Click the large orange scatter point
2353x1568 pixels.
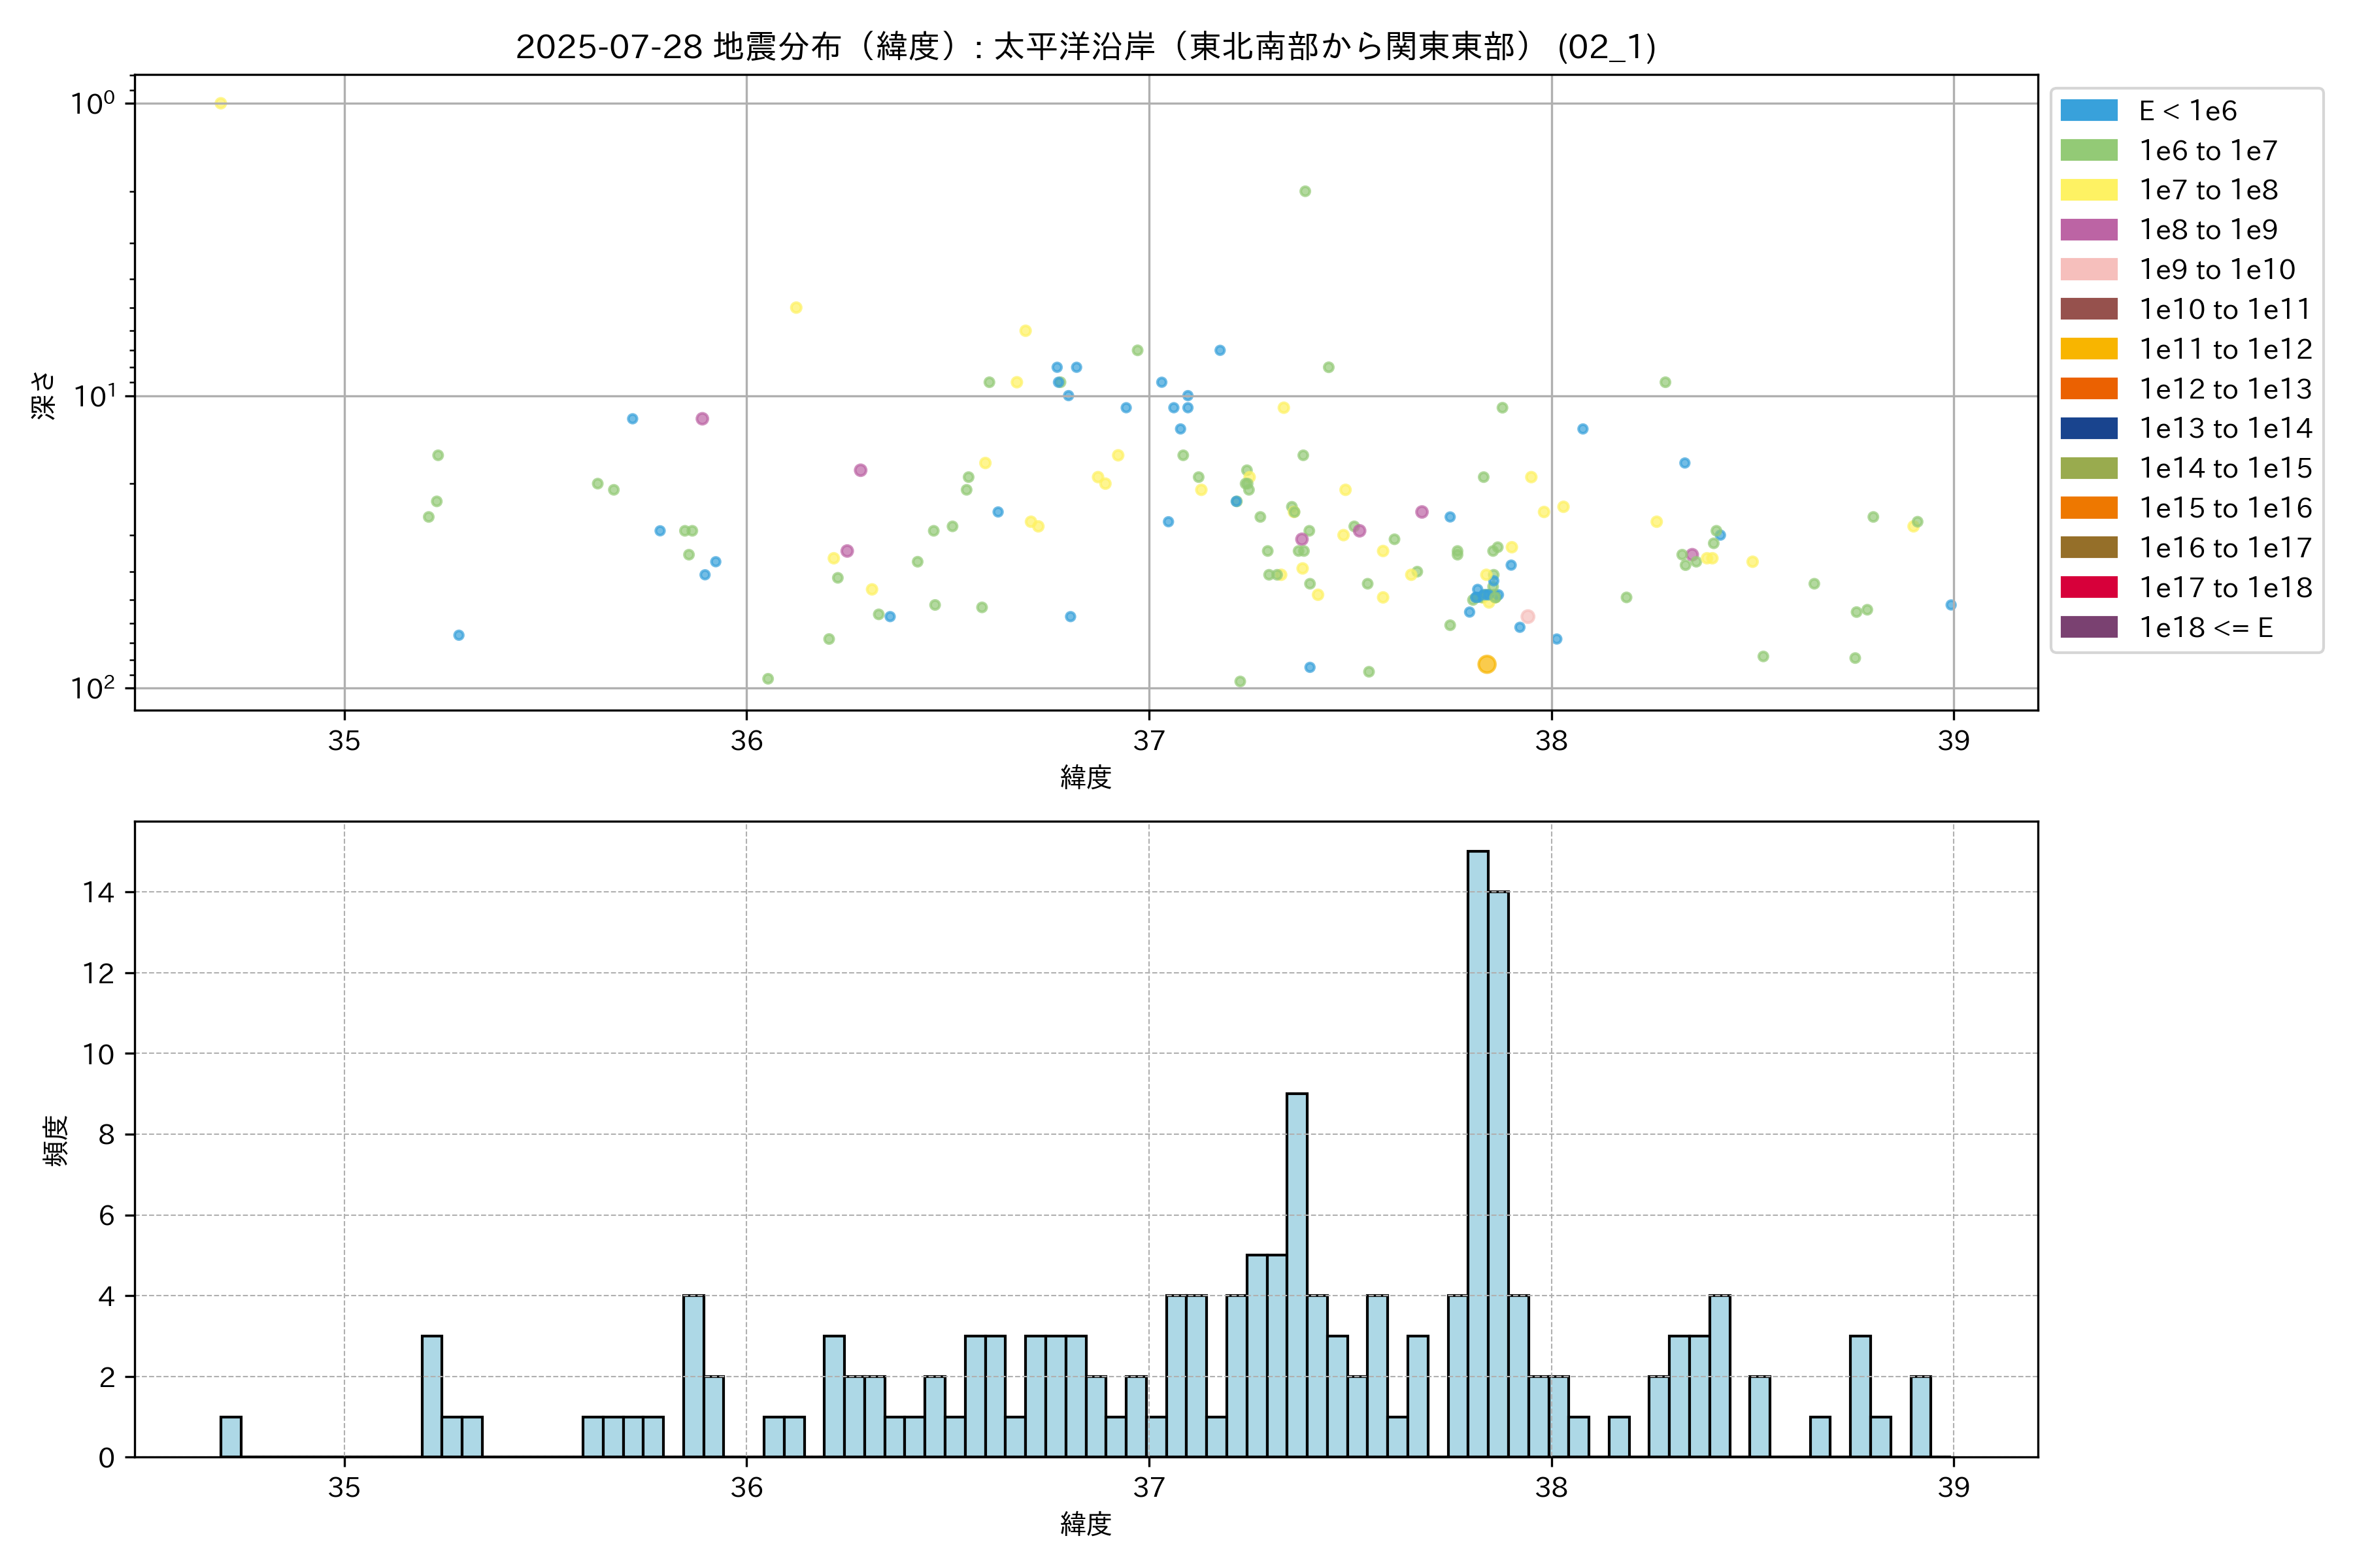[1486, 664]
